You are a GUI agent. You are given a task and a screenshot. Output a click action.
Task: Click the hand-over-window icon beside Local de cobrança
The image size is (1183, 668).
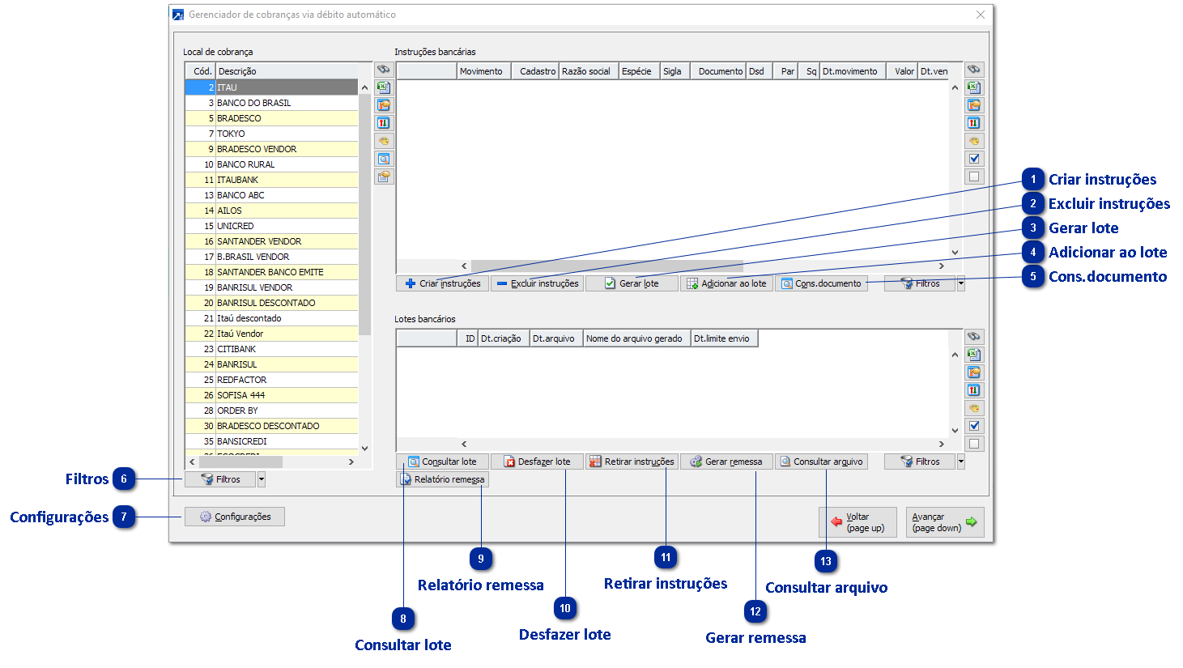pyautogui.click(x=384, y=177)
